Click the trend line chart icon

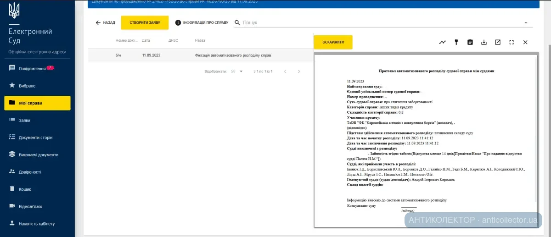442,42
